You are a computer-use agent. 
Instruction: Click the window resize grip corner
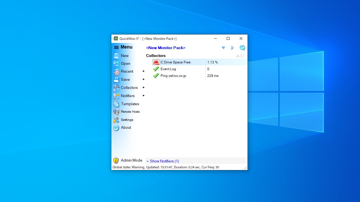tap(245, 168)
